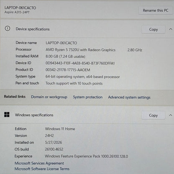The height and width of the screenshot is (174, 174).
Task: Select the Device ID value text
Action: pyautogui.click(x=80, y=63)
